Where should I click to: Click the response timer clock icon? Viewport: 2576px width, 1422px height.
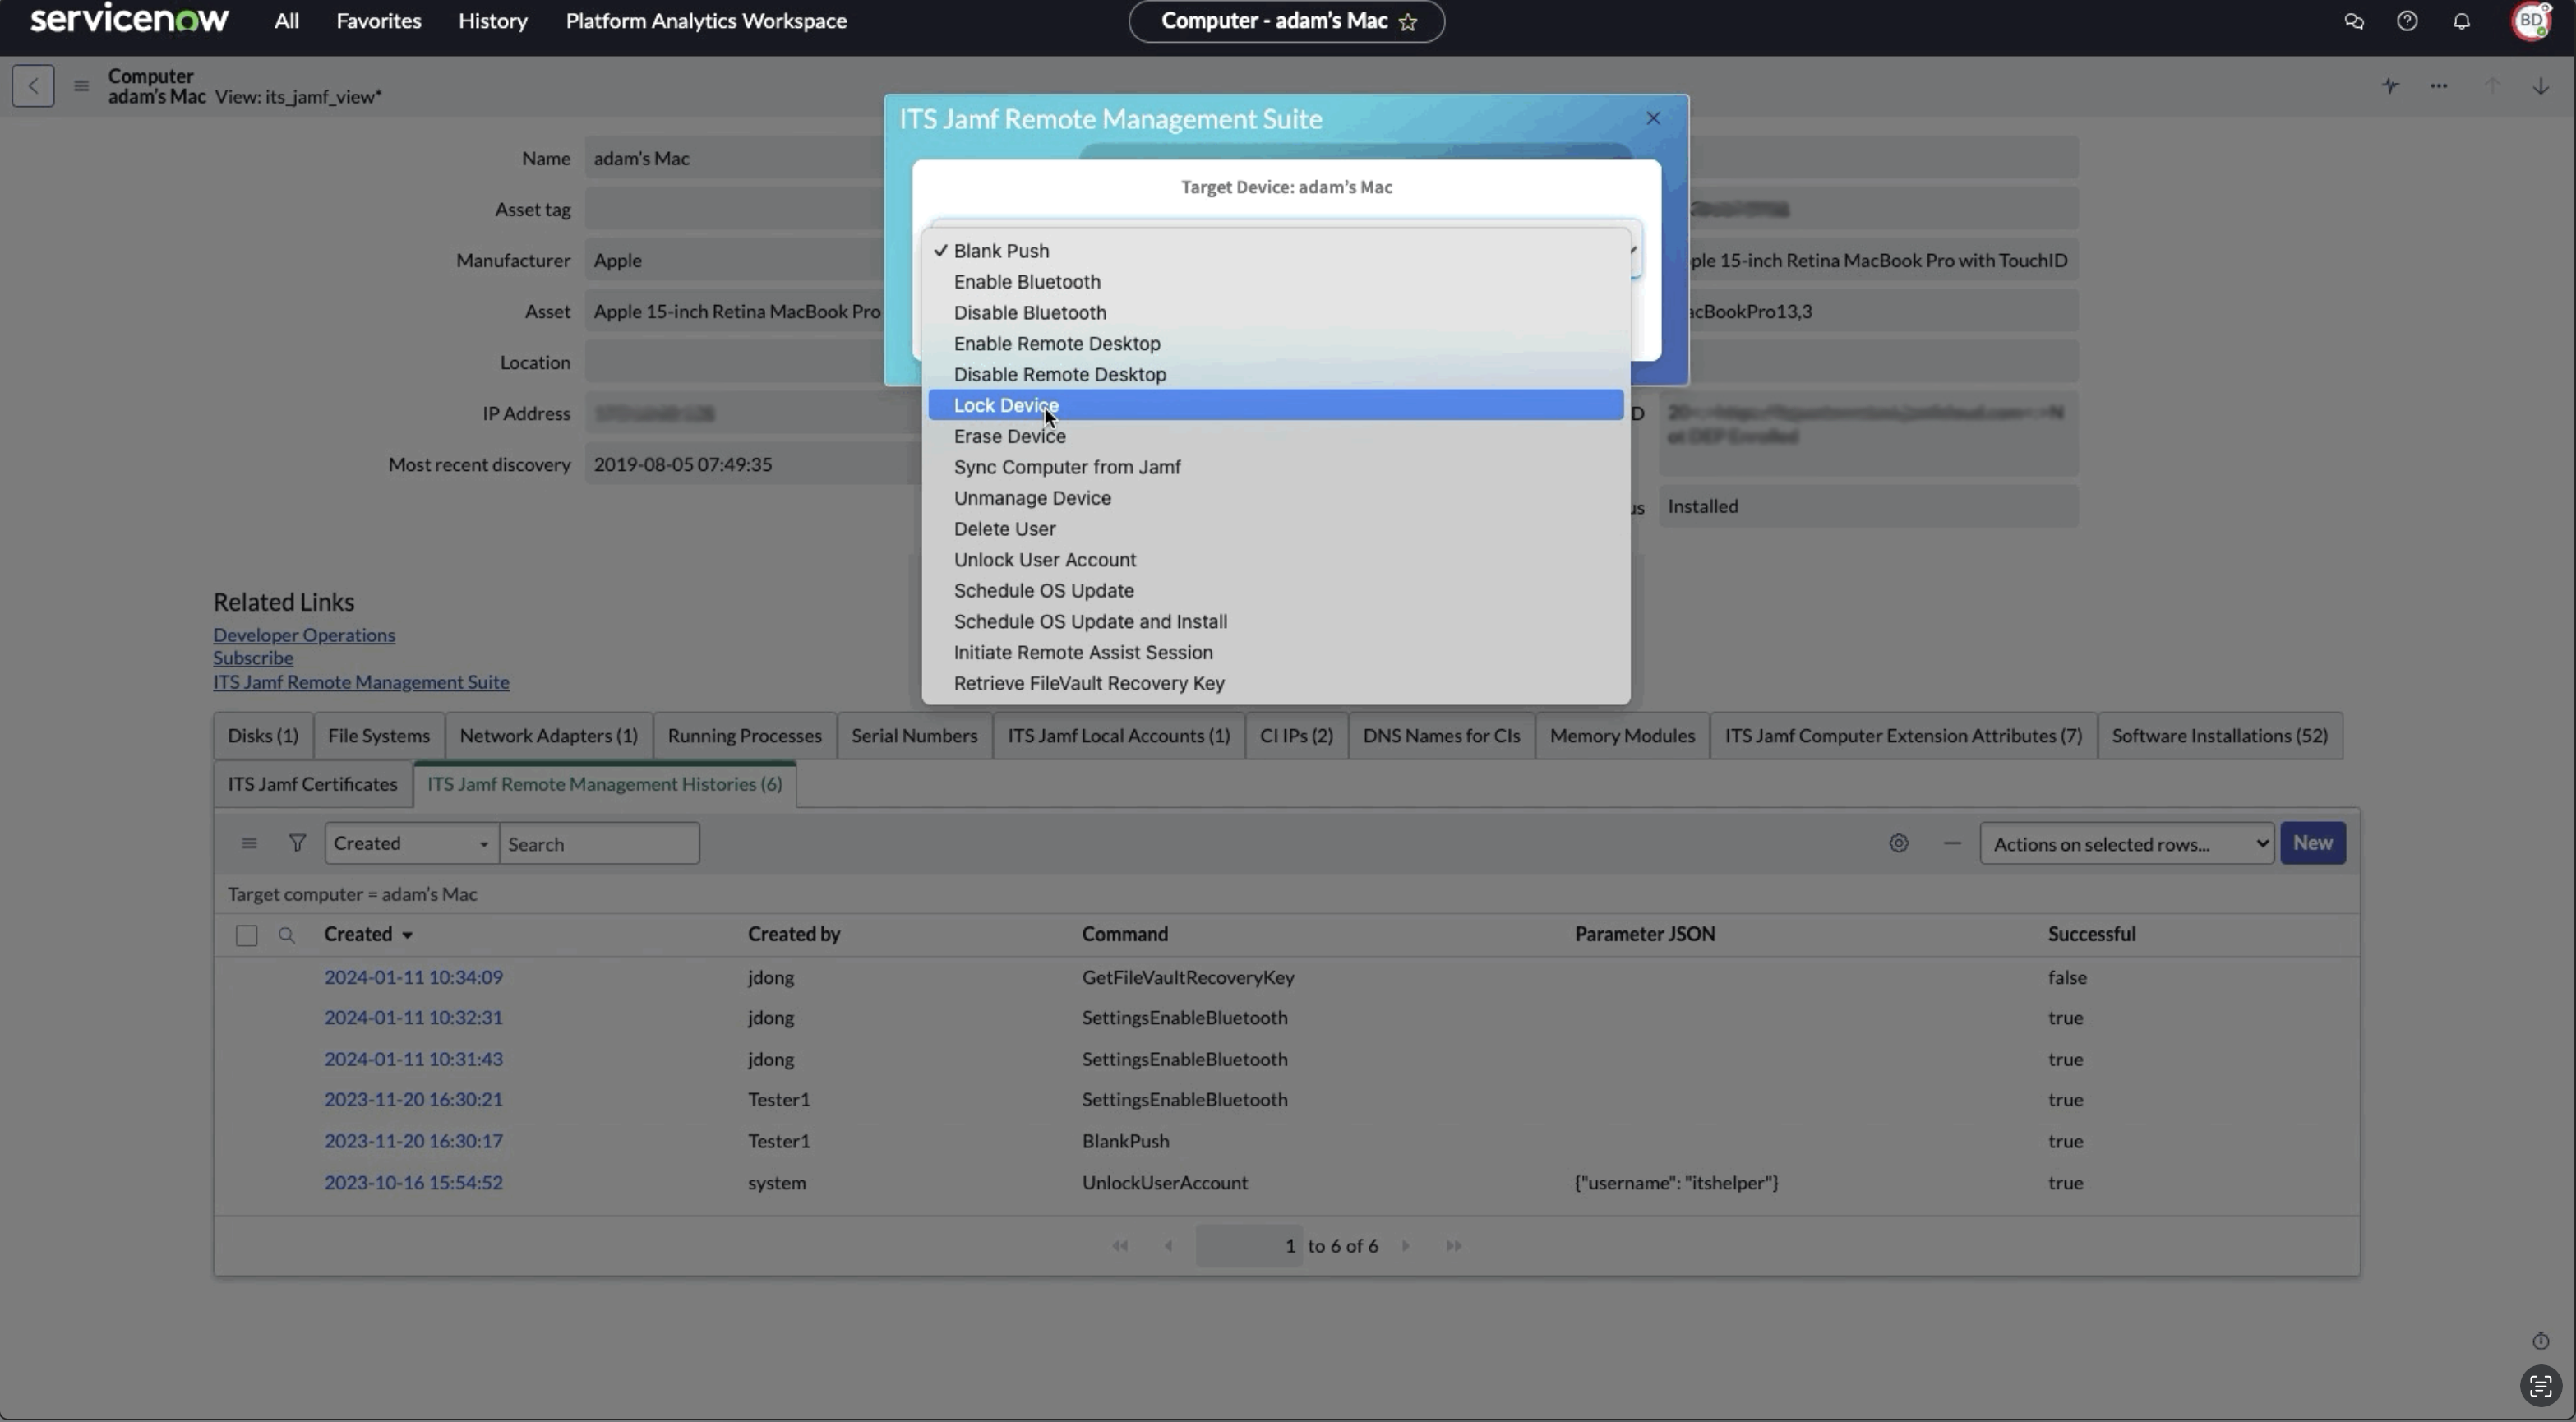tap(2540, 1341)
